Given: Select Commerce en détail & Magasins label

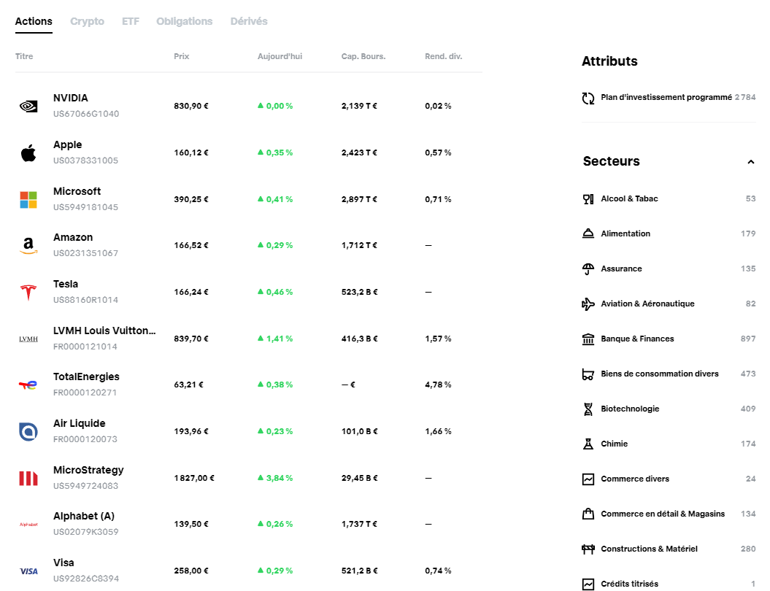Looking at the screenshot, I should point(663,514).
